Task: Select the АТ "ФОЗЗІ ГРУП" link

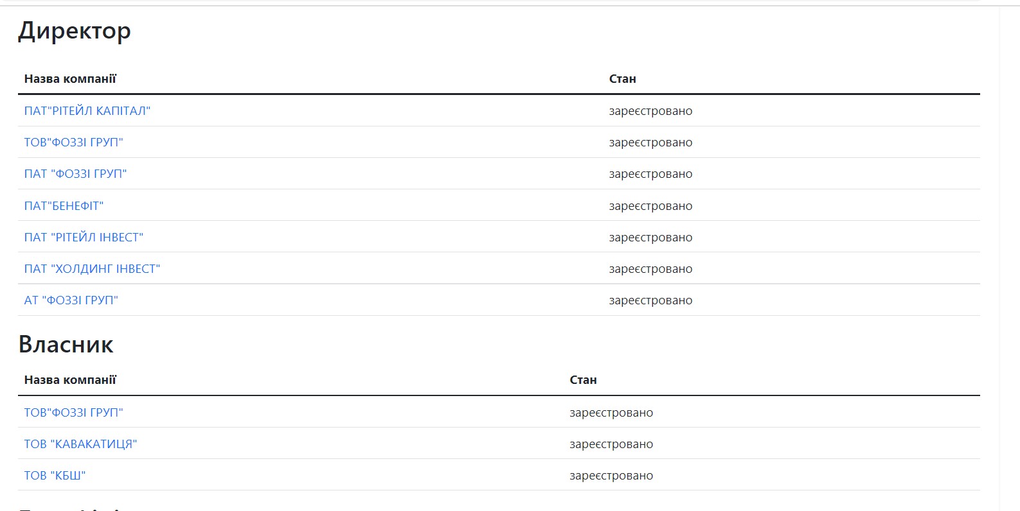Action: [71, 300]
